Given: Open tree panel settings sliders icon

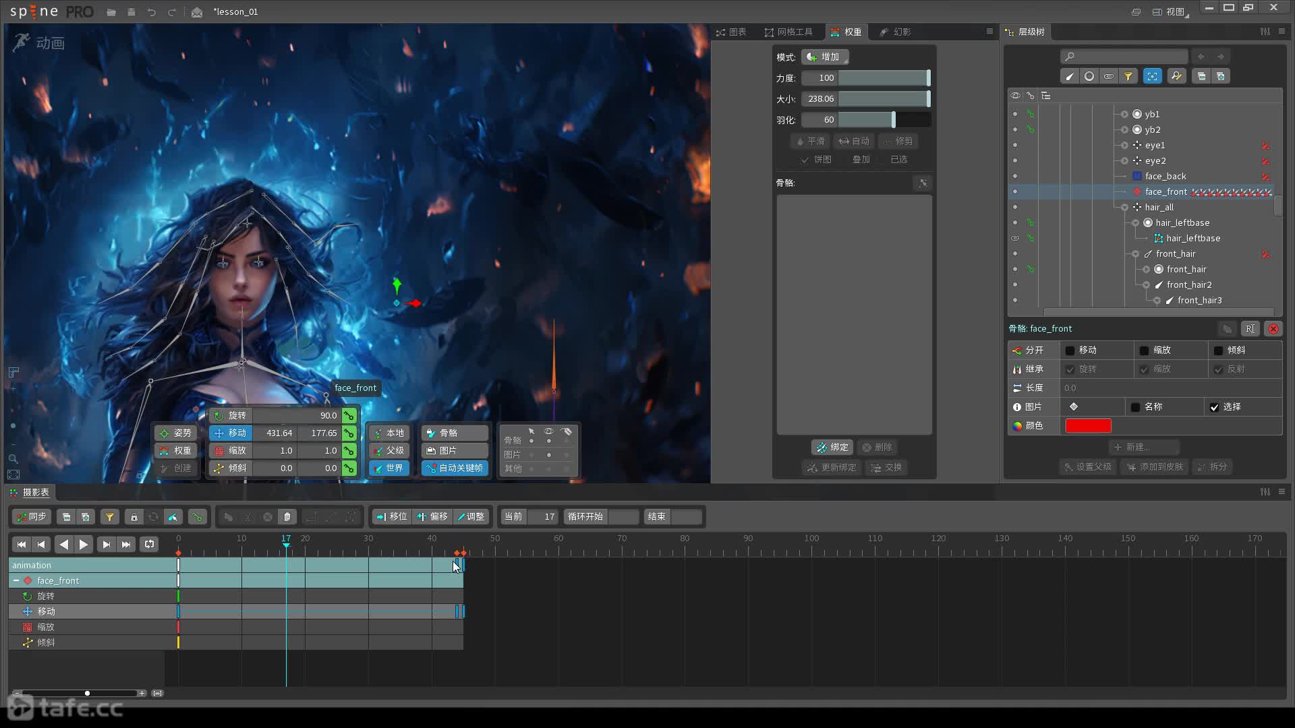Looking at the screenshot, I should click(1265, 32).
